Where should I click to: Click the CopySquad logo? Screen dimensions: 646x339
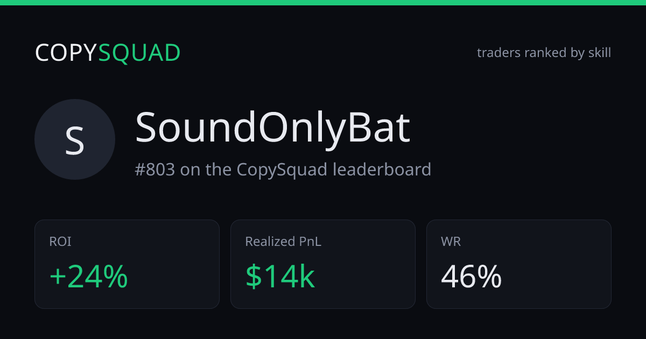coord(108,53)
